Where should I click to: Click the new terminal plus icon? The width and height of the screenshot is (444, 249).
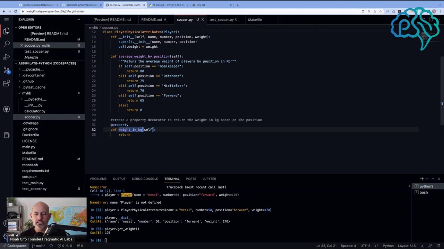click(422, 179)
